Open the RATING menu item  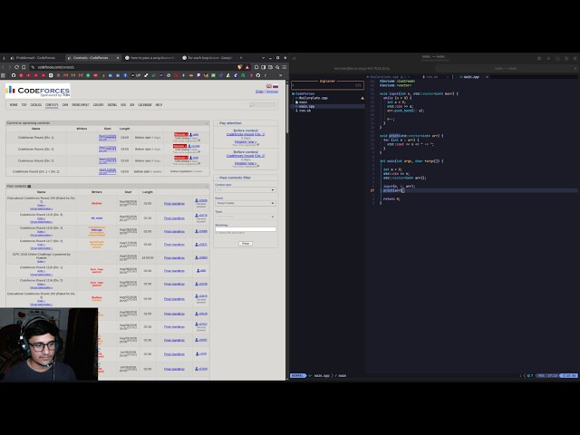pyautogui.click(x=112, y=105)
